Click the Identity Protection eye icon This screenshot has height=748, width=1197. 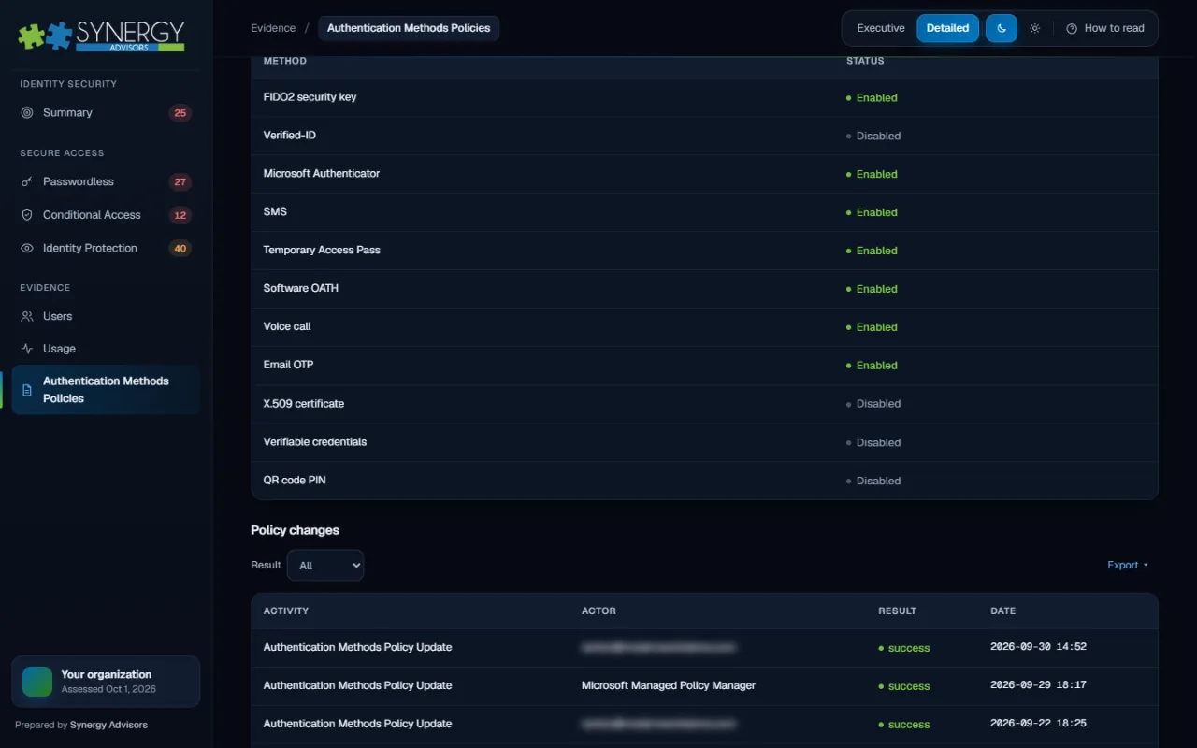click(x=27, y=249)
